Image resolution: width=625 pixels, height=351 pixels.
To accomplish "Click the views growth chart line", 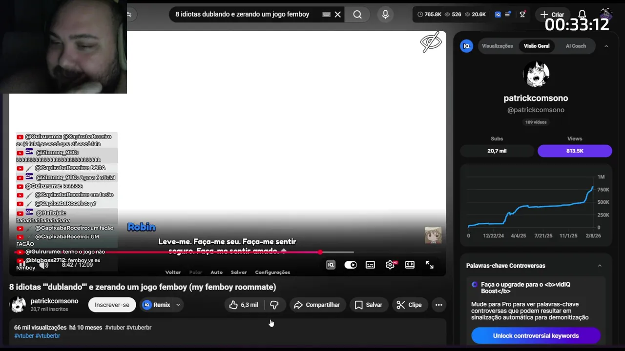I will tap(531, 207).
